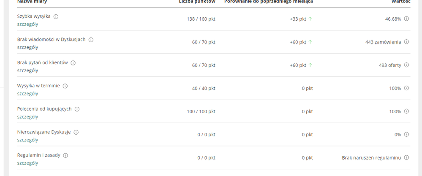422x176 pixels.
Task: Click info icon beside Nierozwiązane Dyskusje
Action: 76,132
